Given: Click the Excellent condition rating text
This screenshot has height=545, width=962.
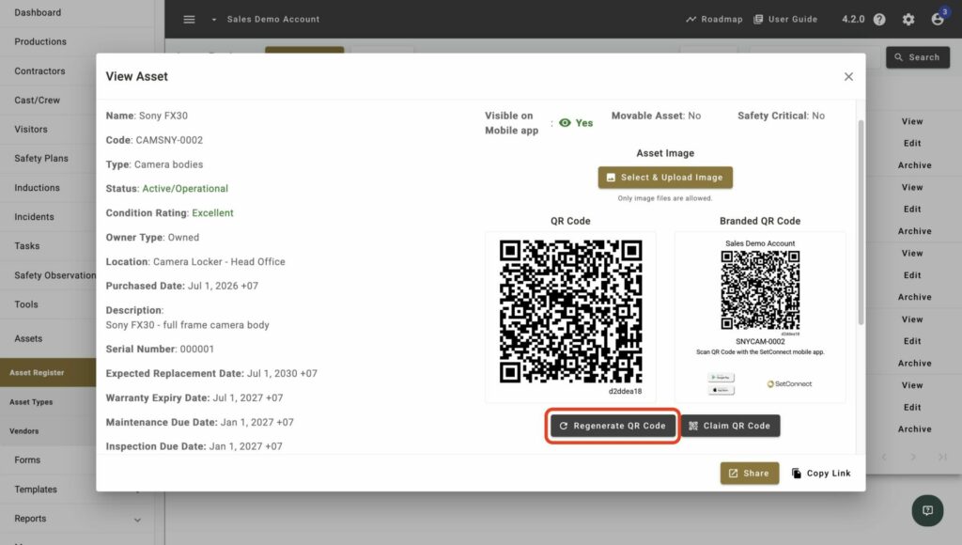Looking at the screenshot, I should pyautogui.click(x=213, y=213).
